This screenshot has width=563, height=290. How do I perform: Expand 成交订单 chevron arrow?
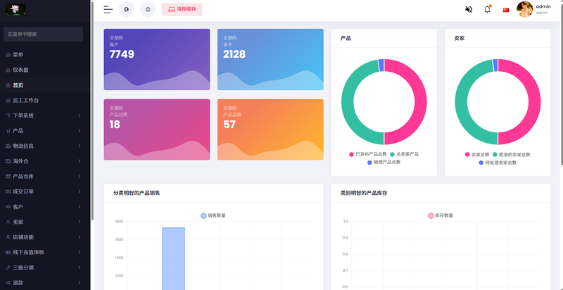[x=80, y=191]
